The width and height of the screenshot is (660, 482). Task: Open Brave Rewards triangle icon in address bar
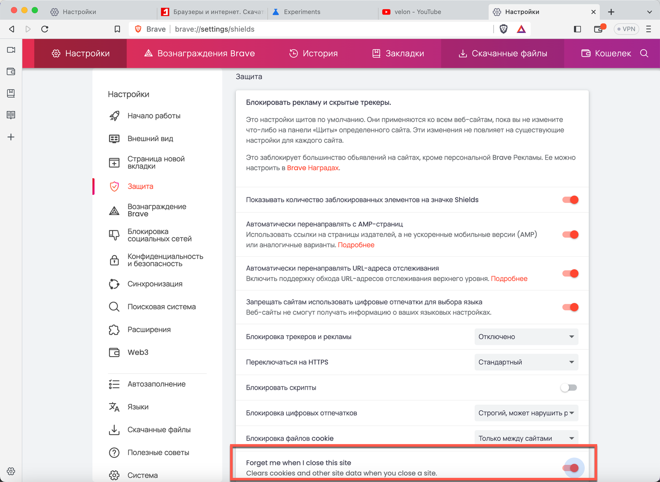coord(521,29)
